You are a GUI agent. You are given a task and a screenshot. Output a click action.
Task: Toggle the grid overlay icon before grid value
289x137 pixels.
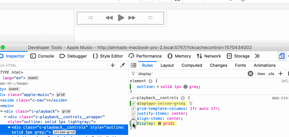coord(160,123)
